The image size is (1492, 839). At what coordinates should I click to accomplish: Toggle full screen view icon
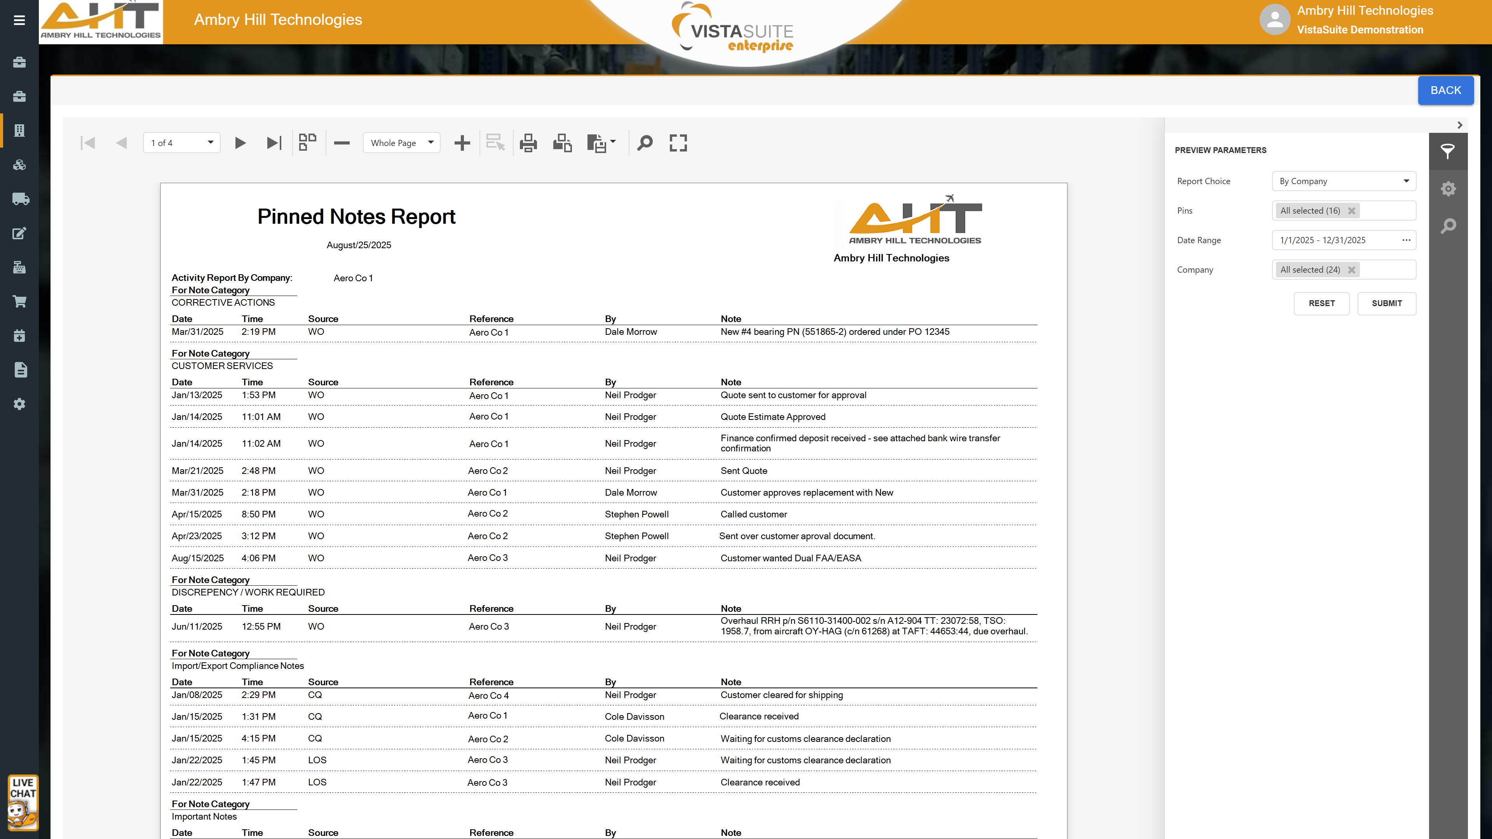pos(678,143)
